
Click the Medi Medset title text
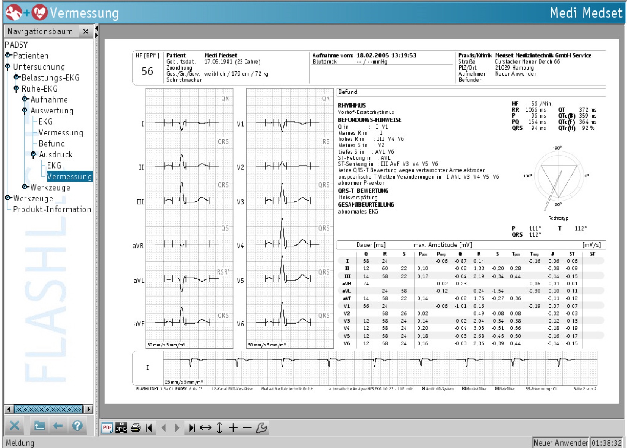click(586, 13)
